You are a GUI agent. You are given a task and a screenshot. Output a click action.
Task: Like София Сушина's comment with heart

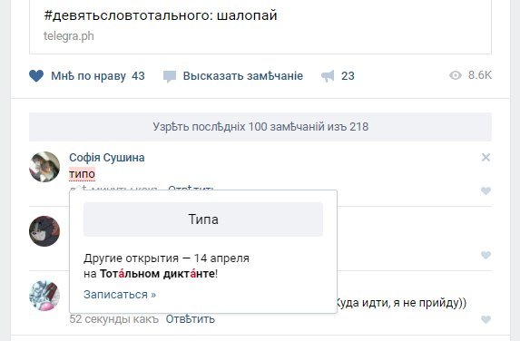click(x=486, y=190)
